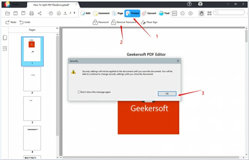The height and width of the screenshot is (160, 249).
Task: Click the application logo icon
Action: [7, 4]
